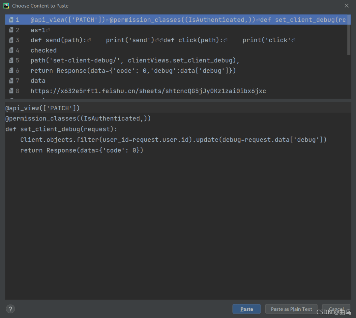
Task: Select the 'checked' clipboard entry
Action: coord(176,50)
